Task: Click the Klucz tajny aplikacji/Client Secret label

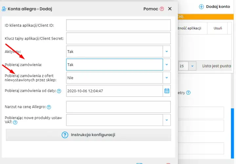Action: 34,38
